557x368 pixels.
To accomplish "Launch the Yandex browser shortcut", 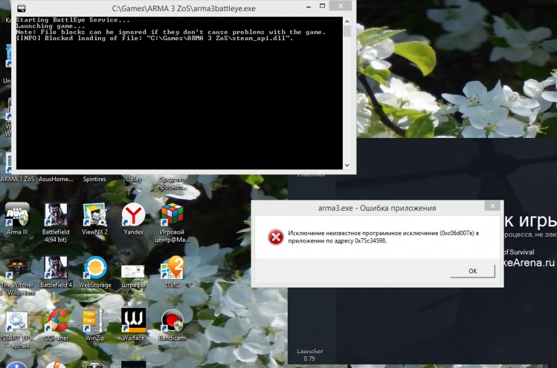I will click(134, 219).
